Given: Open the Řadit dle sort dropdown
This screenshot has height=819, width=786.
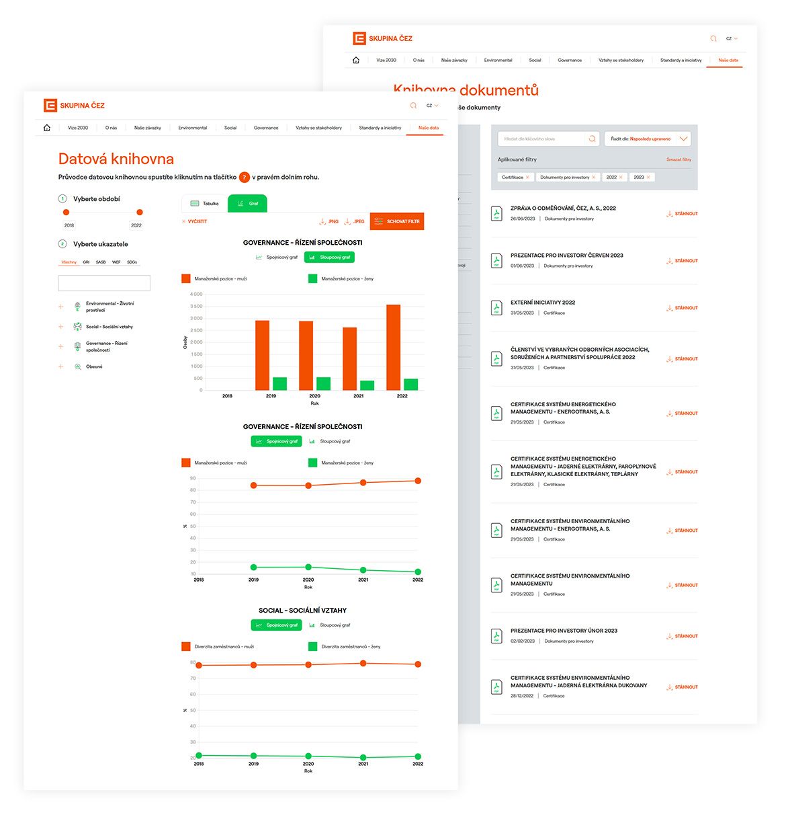Looking at the screenshot, I should coord(648,139).
